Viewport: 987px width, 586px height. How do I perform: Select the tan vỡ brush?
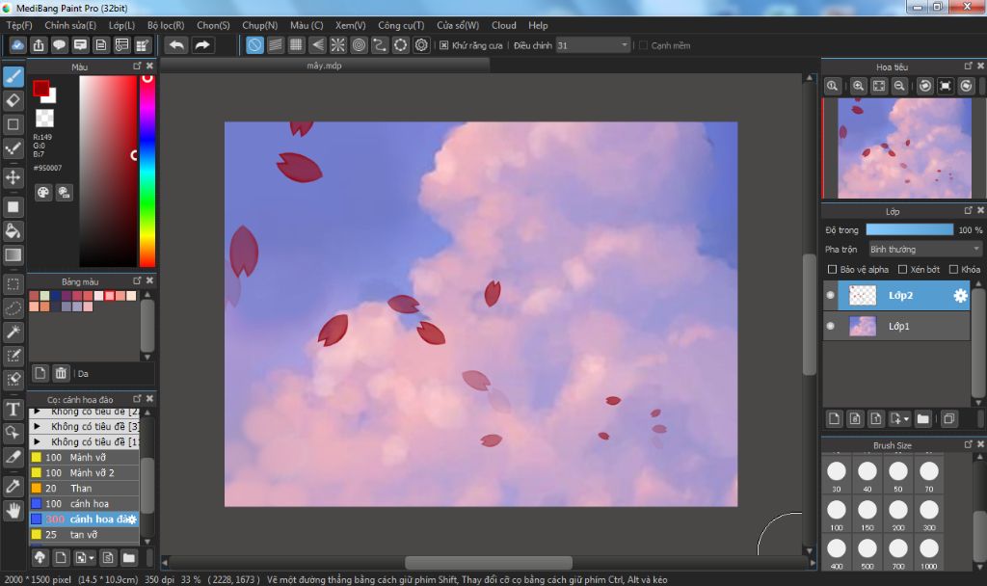coord(85,534)
